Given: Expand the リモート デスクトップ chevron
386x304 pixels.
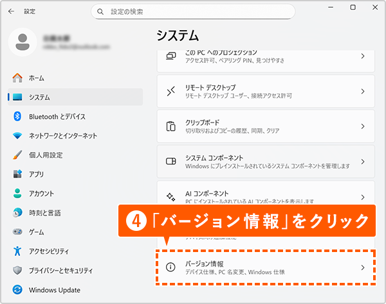Looking at the screenshot, I should (363, 91).
